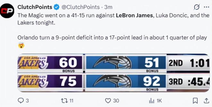Click the 30 likes count
This screenshot has height=107, width=212.
pyautogui.click(x=116, y=101)
